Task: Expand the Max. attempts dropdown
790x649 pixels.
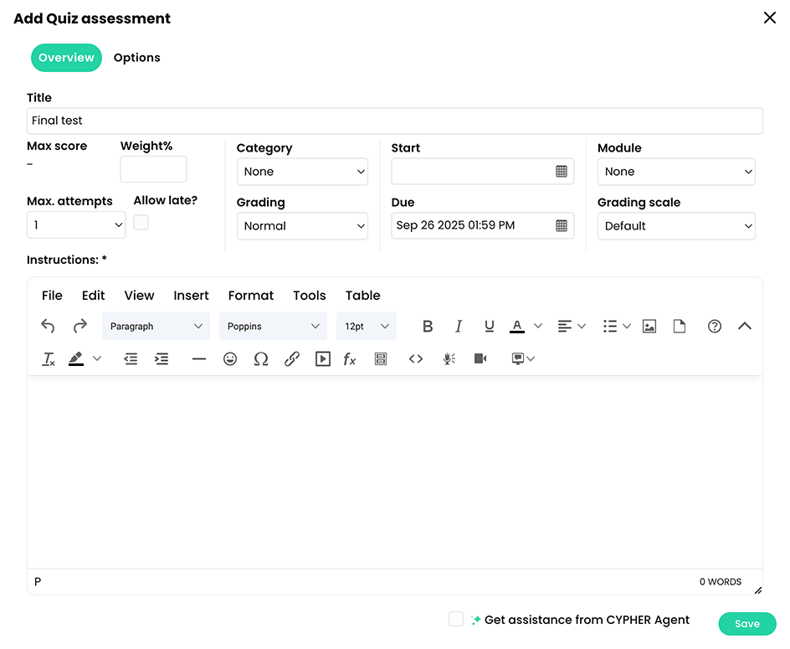Action: point(76,224)
